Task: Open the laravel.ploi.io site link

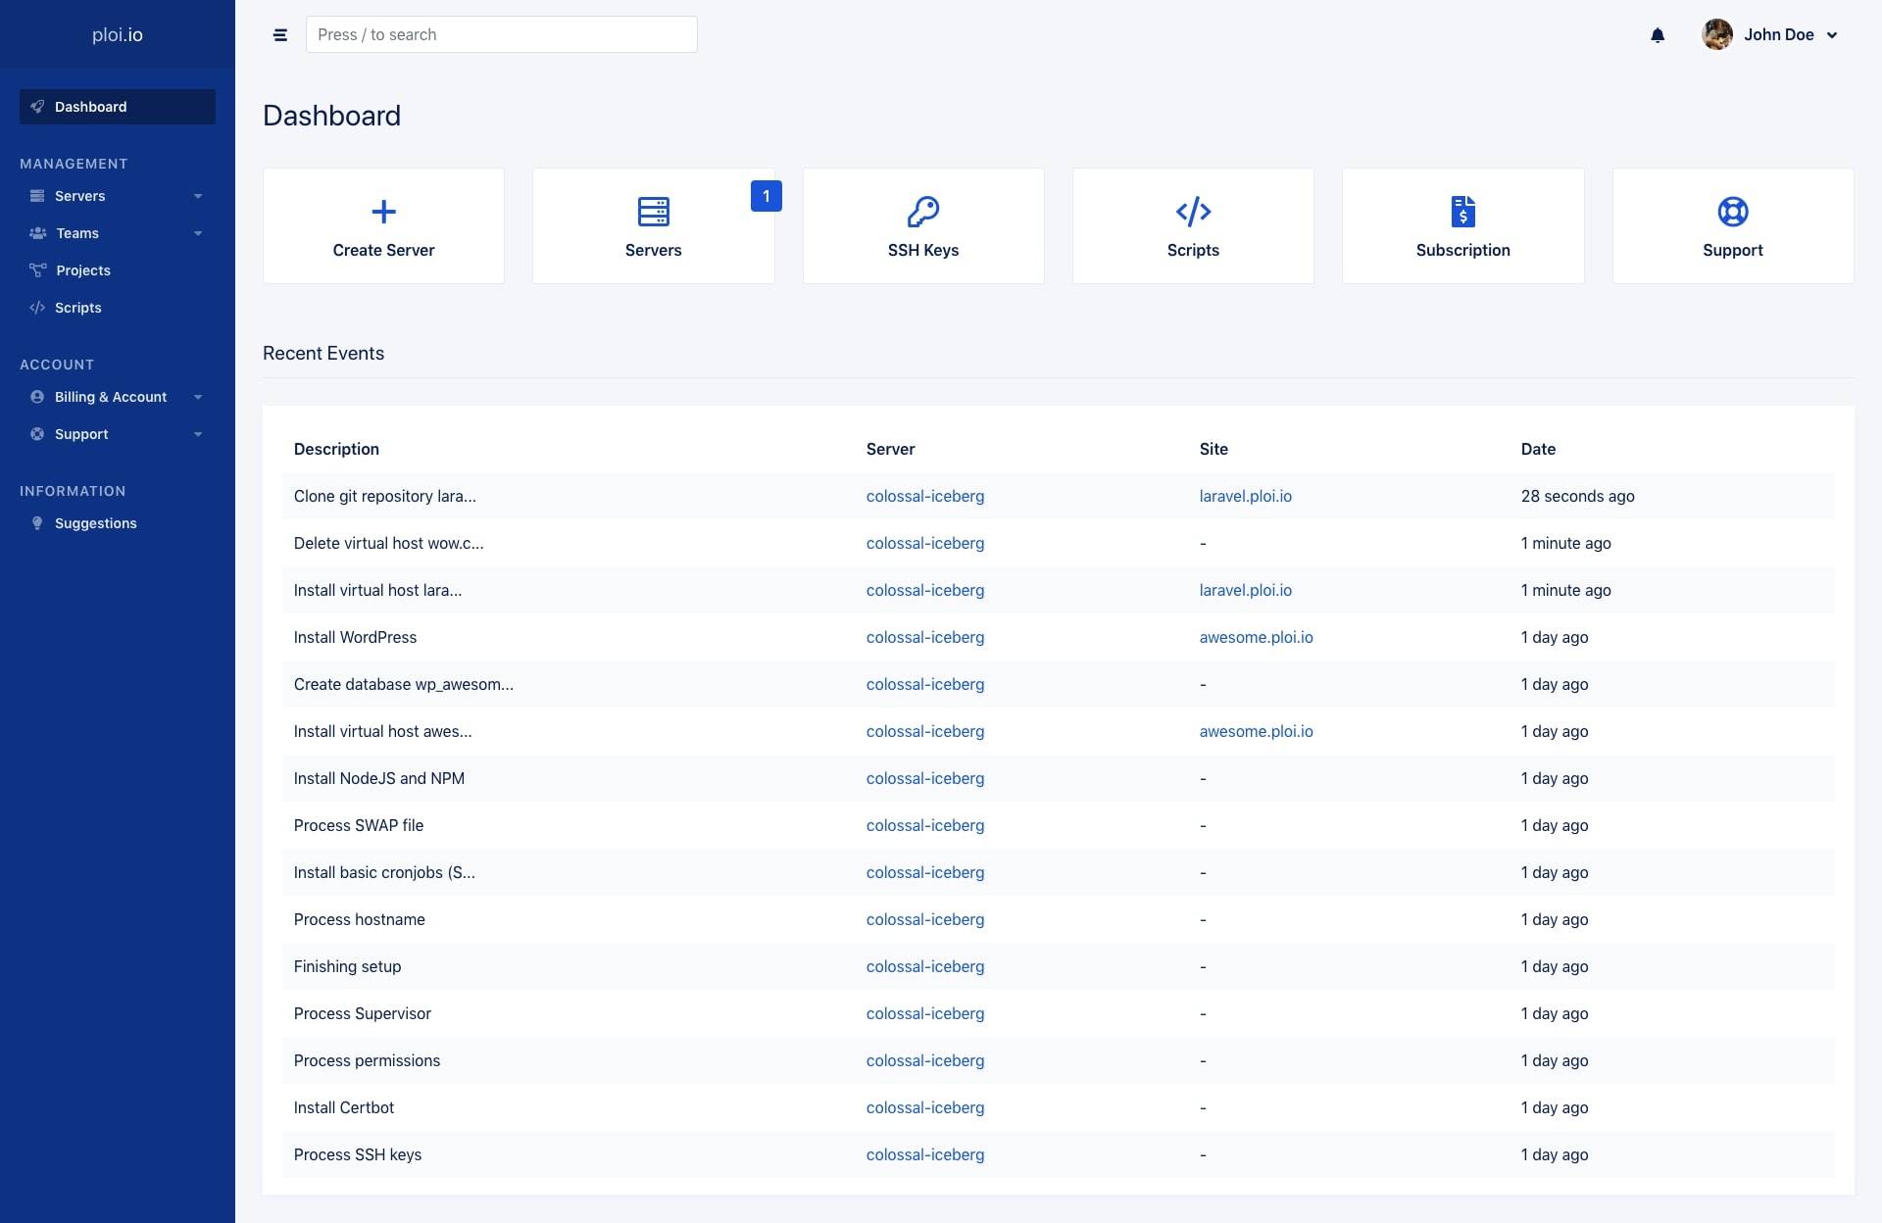Action: (x=1246, y=496)
